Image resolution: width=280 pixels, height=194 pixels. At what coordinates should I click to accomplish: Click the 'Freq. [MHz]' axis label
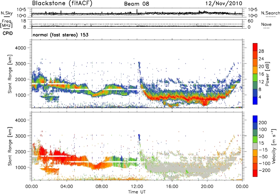[7, 23]
